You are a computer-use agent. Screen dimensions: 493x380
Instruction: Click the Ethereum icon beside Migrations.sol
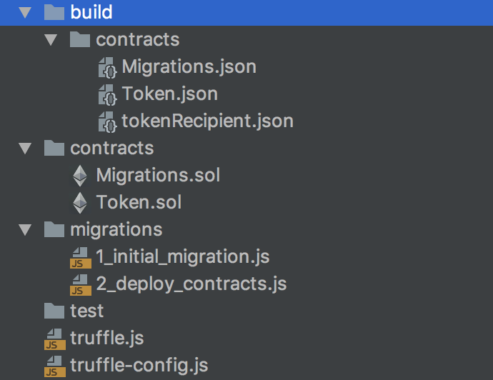click(81, 176)
